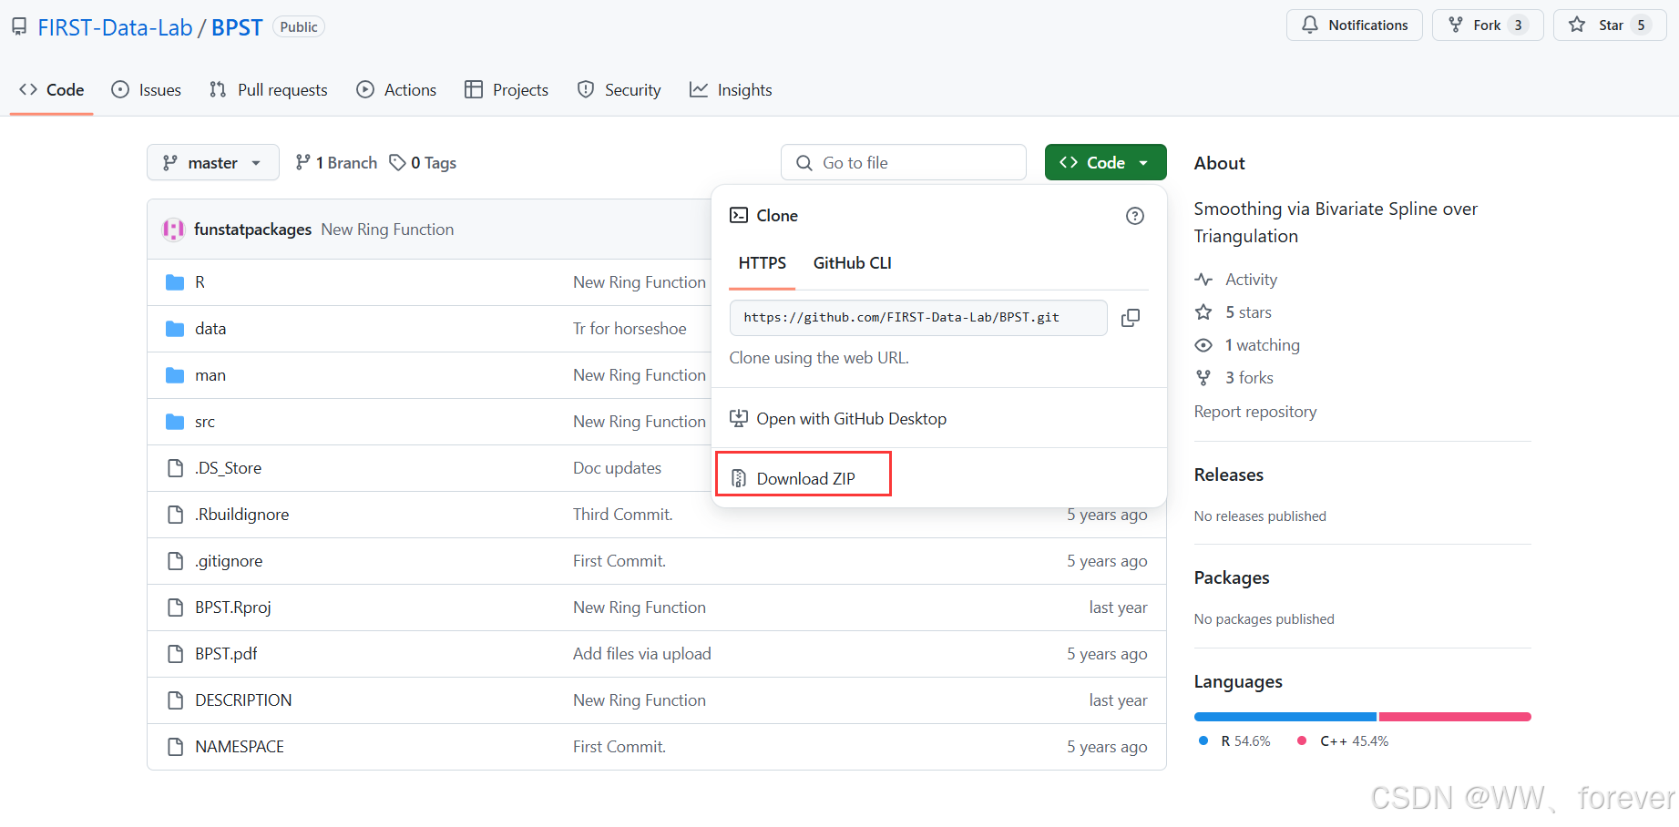Click the desktop download icon by Open with GitHub Desktop

tap(739, 418)
